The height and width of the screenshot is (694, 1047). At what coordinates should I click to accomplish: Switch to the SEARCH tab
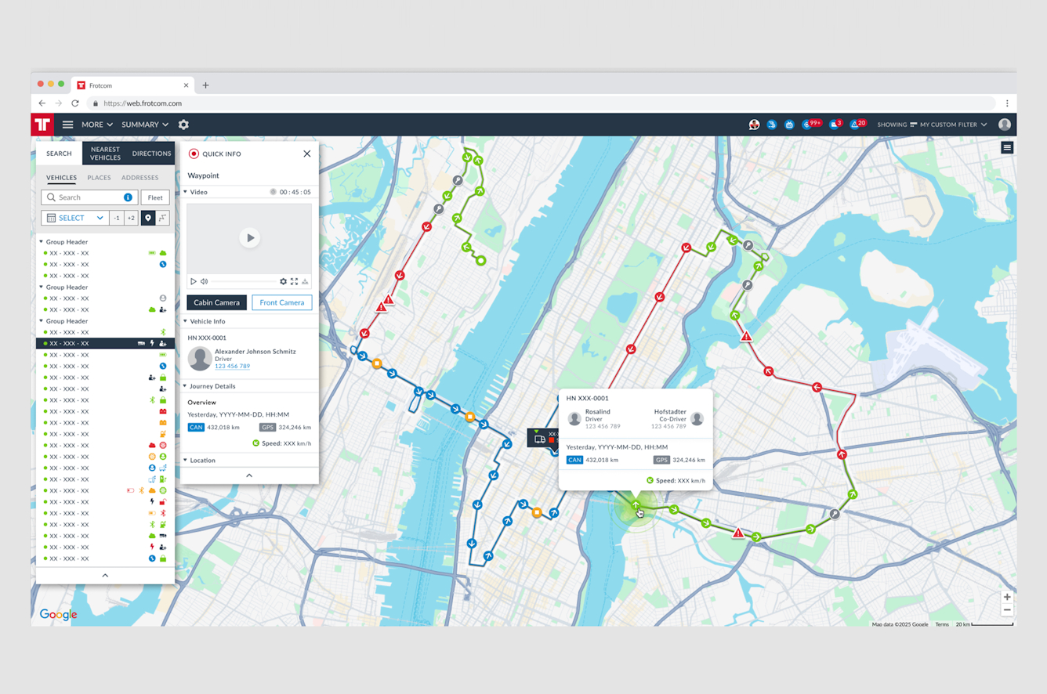(x=59, y=154)
